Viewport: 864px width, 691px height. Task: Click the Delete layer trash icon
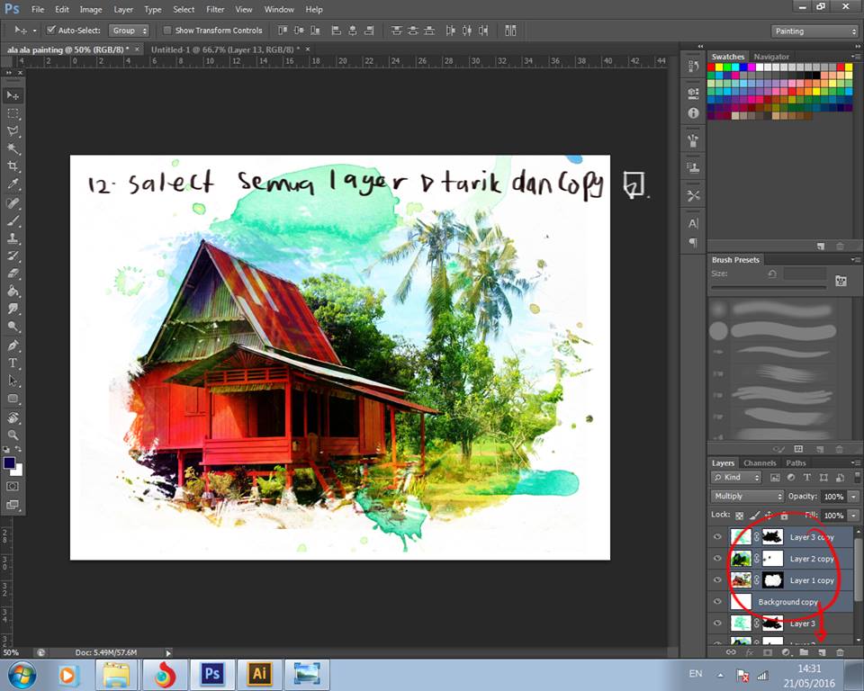coord(840,652)
